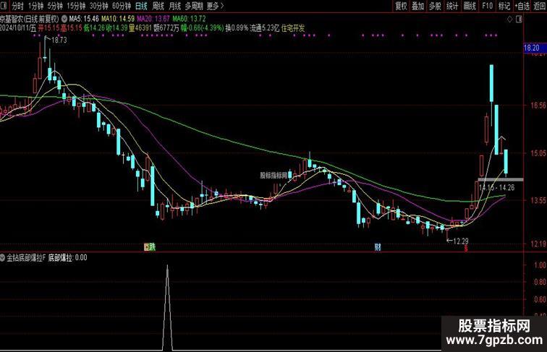Screen dimensions: 547x352
Task: Switch to the 日线 daily chart tab
Action: [x=141, y=6]
